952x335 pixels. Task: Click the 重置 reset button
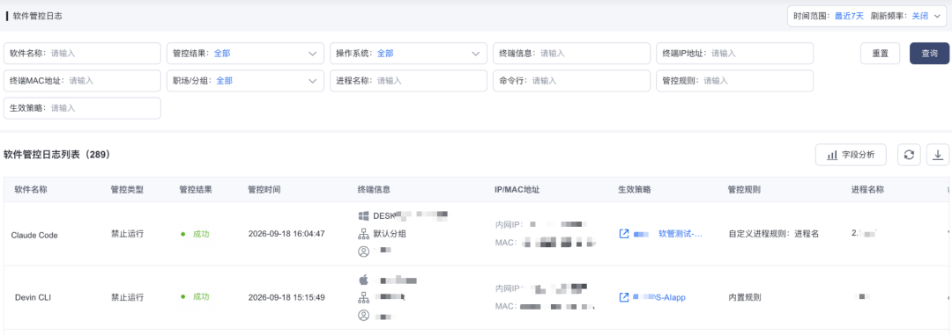[881, 54]
